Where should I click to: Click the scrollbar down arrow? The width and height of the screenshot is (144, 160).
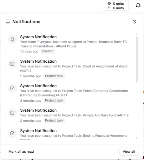137,138
